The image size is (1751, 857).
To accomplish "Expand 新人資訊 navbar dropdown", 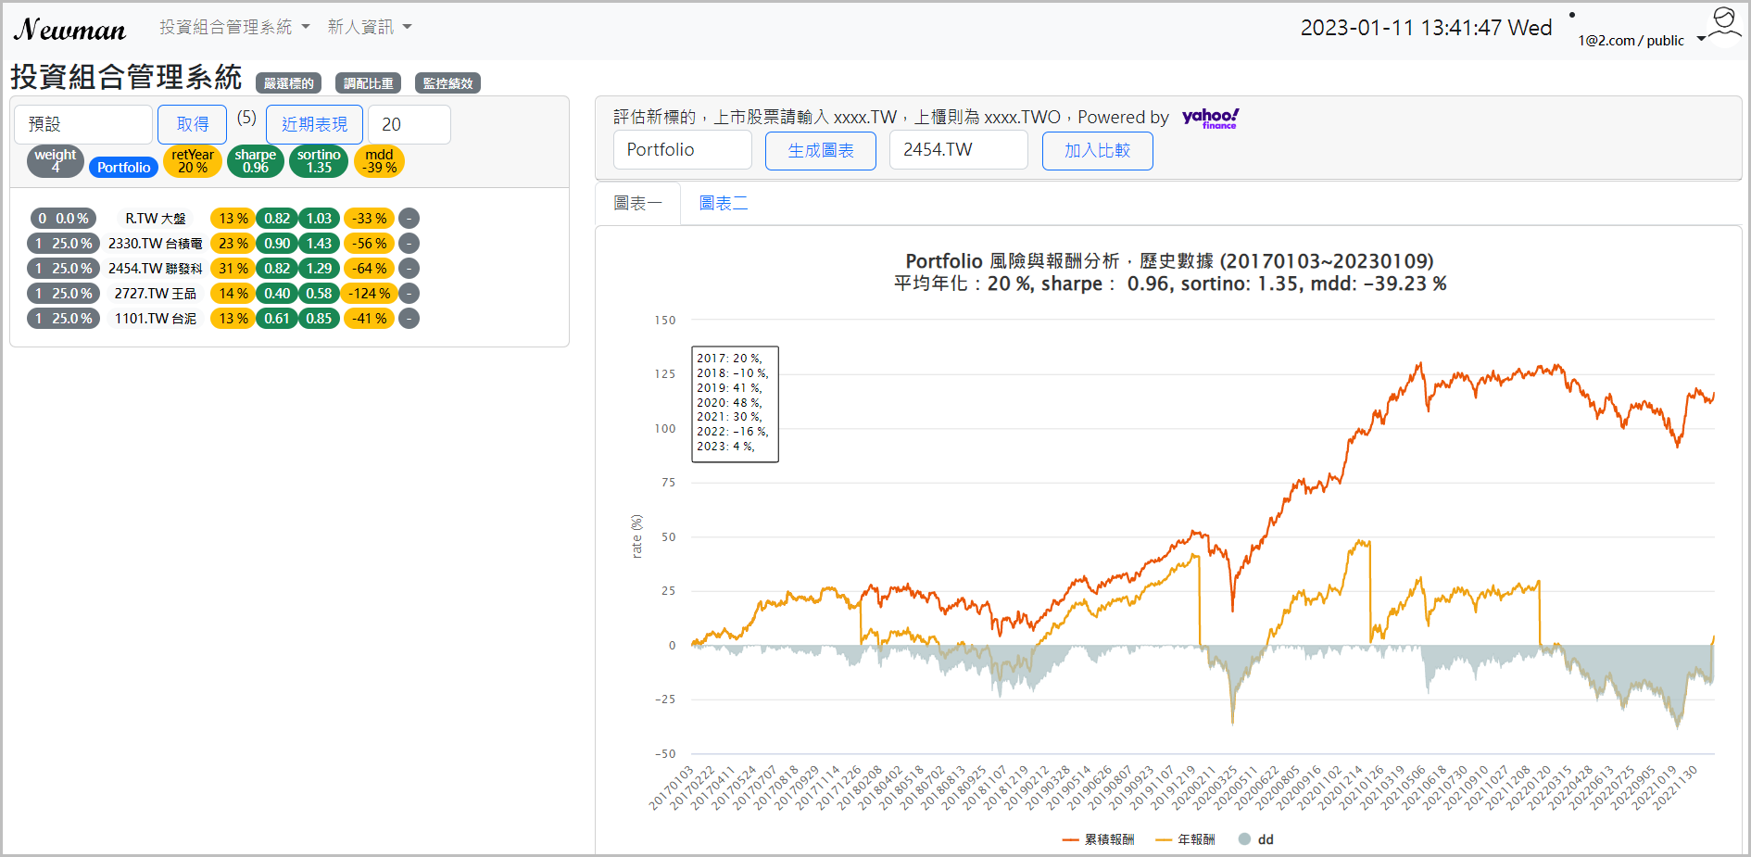I will tap(369, 27).
